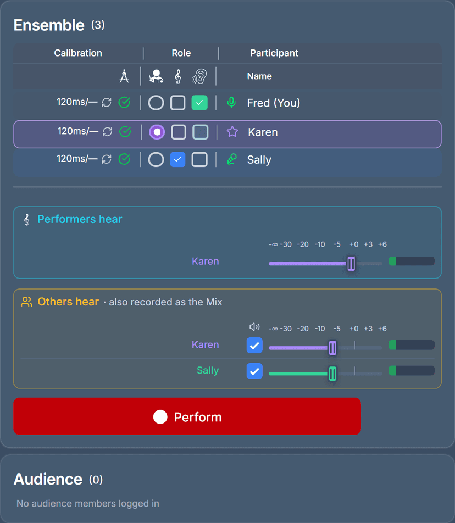Mute Sally in the Others hear mix
This screenshot has height=523, width=455.
pyautogui.click(x=254, y=371)
